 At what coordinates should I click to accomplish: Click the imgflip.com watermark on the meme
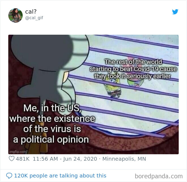coord(18,152)
